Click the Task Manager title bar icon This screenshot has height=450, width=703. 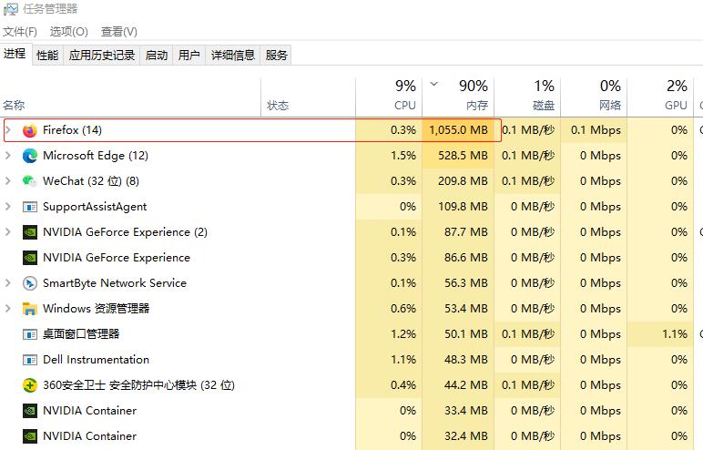10,9
